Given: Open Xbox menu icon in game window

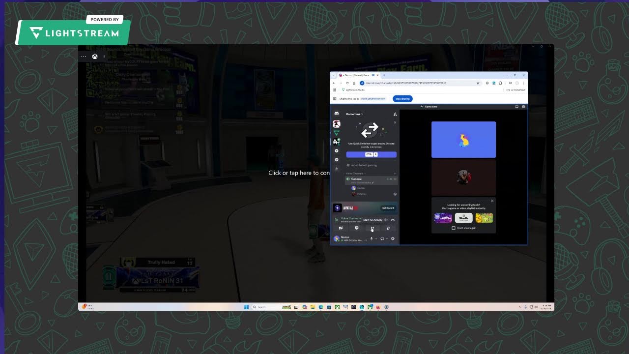Looking at the screenshot, I should point(95,57).
